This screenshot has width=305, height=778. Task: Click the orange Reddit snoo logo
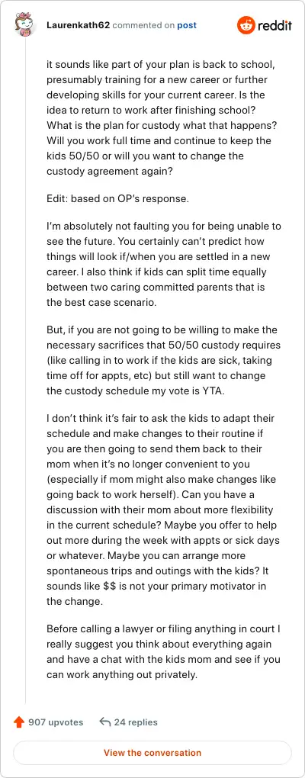pyautogui.click(x=246, y=25)
